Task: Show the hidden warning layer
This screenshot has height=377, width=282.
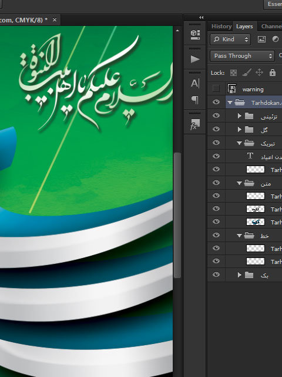Action: [x=216, y=89]
